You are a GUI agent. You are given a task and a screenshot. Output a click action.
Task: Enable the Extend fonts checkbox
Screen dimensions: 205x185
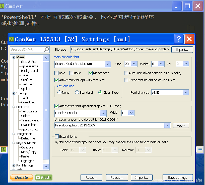click(57, 136)
